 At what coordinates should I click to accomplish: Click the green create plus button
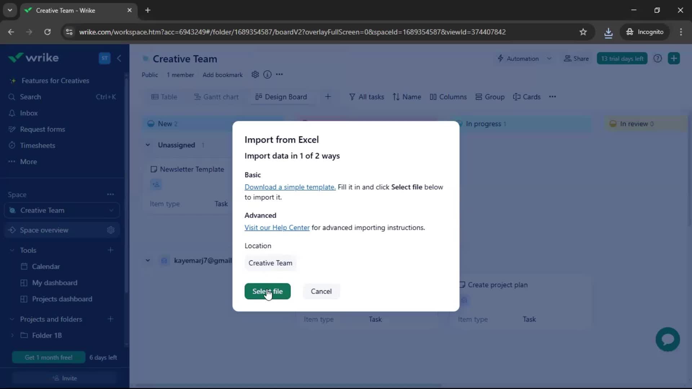point(674,58)
